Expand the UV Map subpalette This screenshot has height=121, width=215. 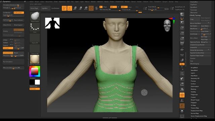coord(193,105)
